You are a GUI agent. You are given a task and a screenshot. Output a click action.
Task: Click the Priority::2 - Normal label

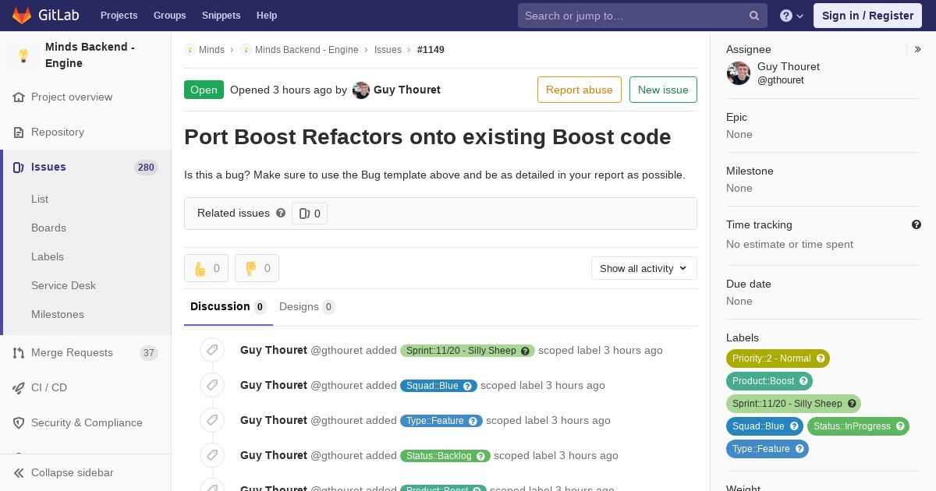point(778,359)
